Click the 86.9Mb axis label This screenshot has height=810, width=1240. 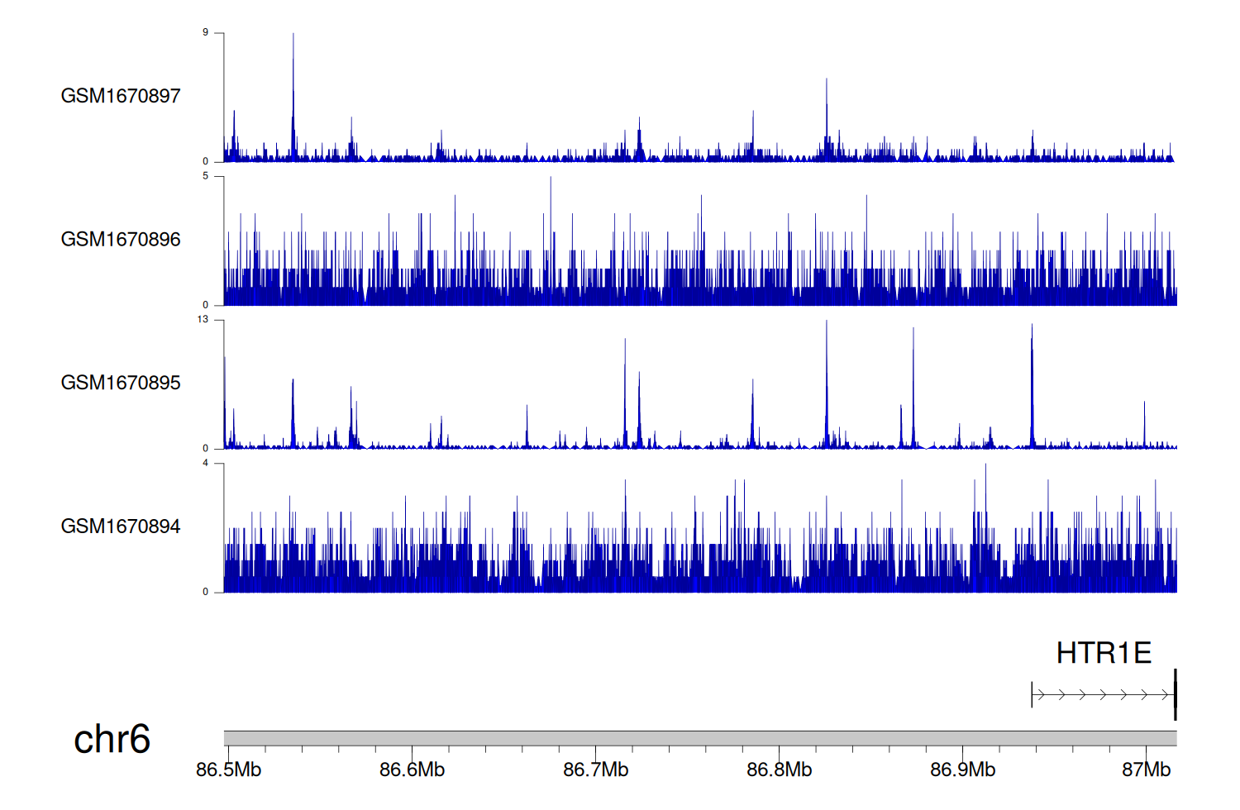click(x=962, y=769)
